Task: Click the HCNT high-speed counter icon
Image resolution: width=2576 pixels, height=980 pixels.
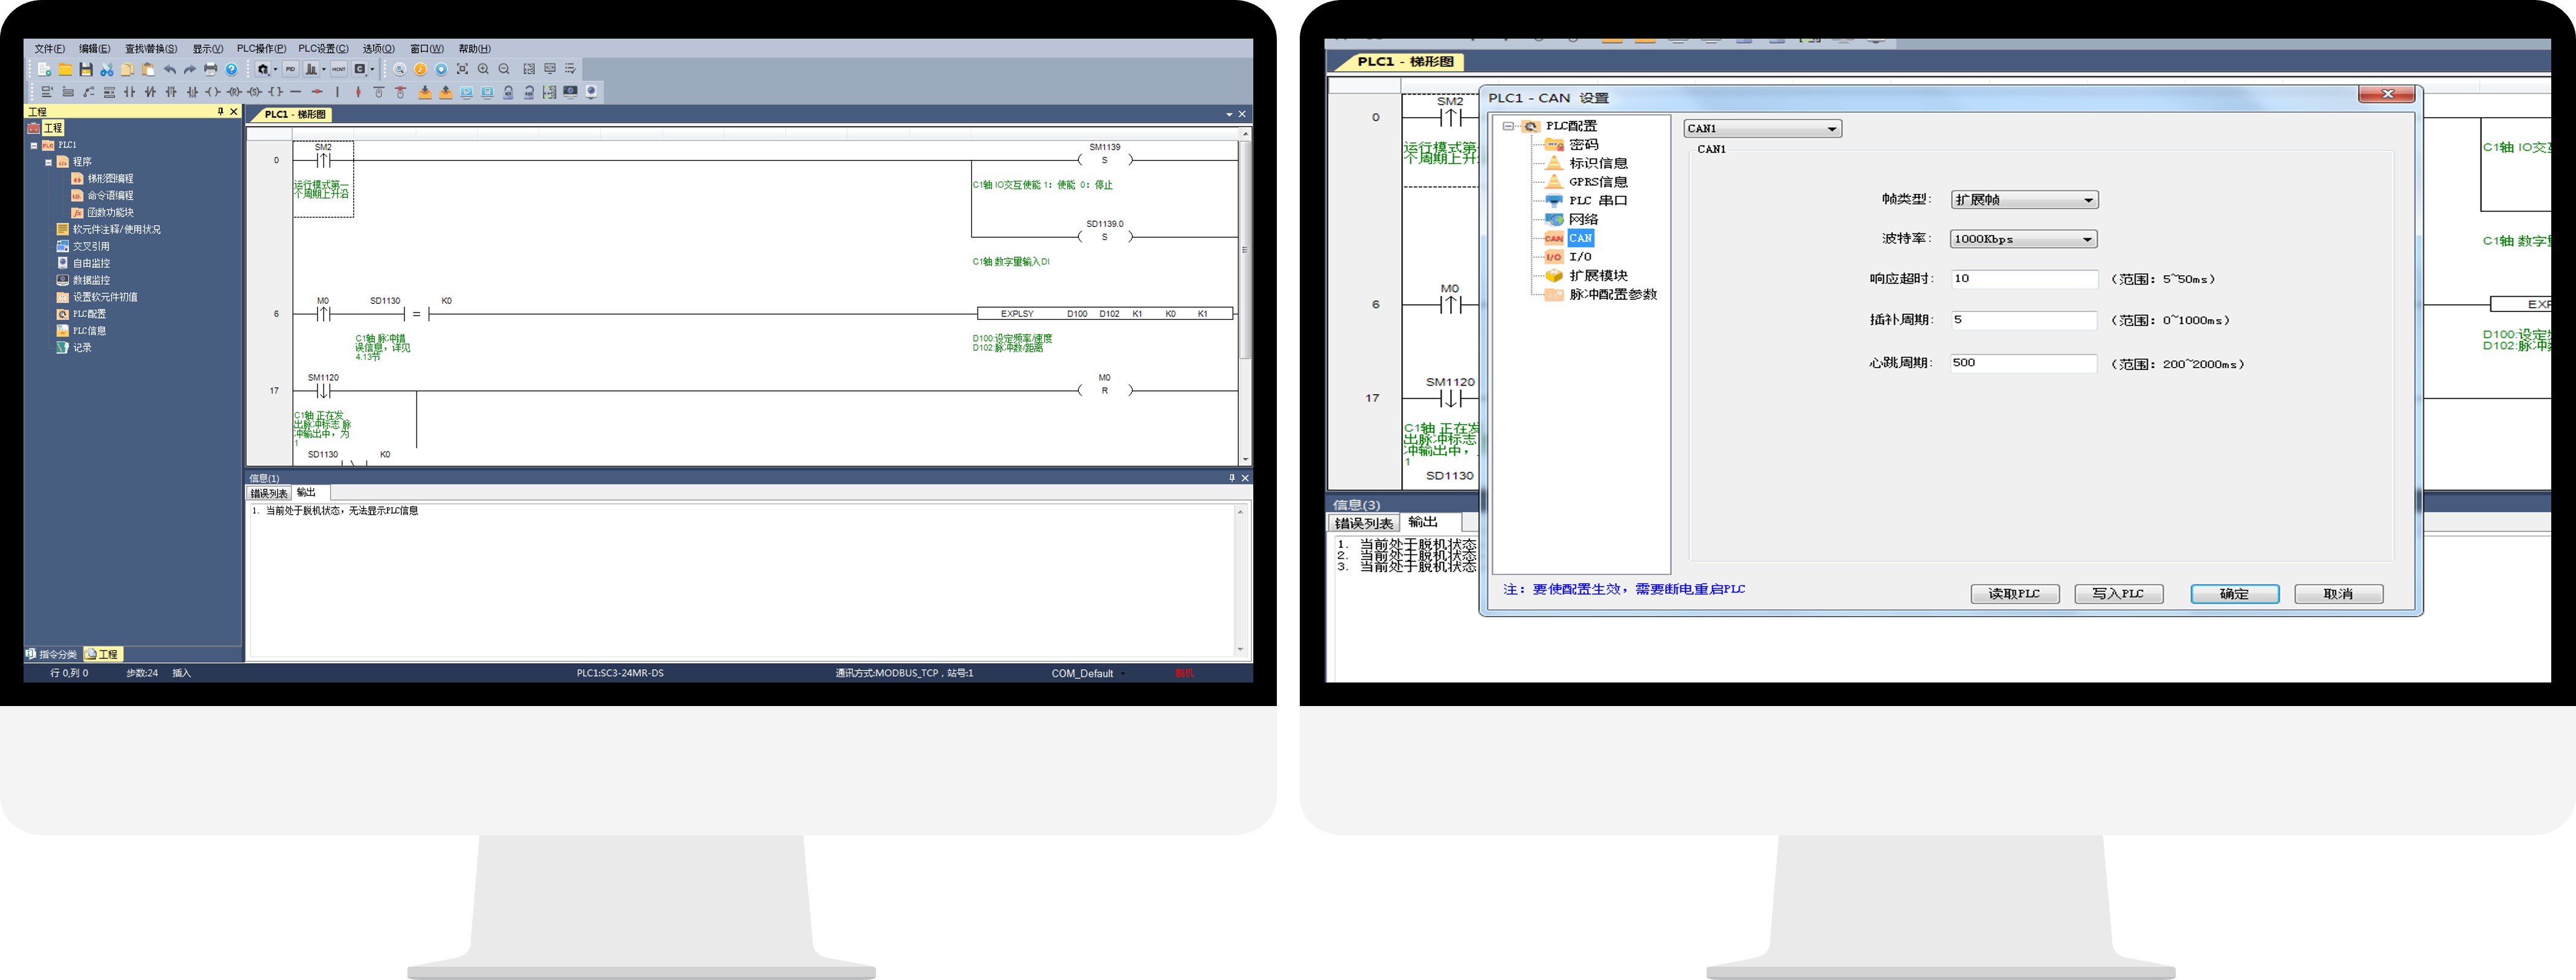Action: 339,69
